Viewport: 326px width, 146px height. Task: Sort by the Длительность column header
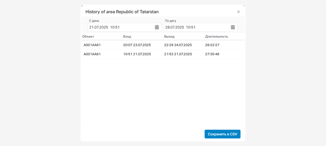pos(217,36)
